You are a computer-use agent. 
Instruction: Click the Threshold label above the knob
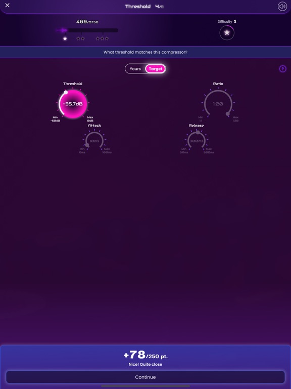(x=73, y=84)
